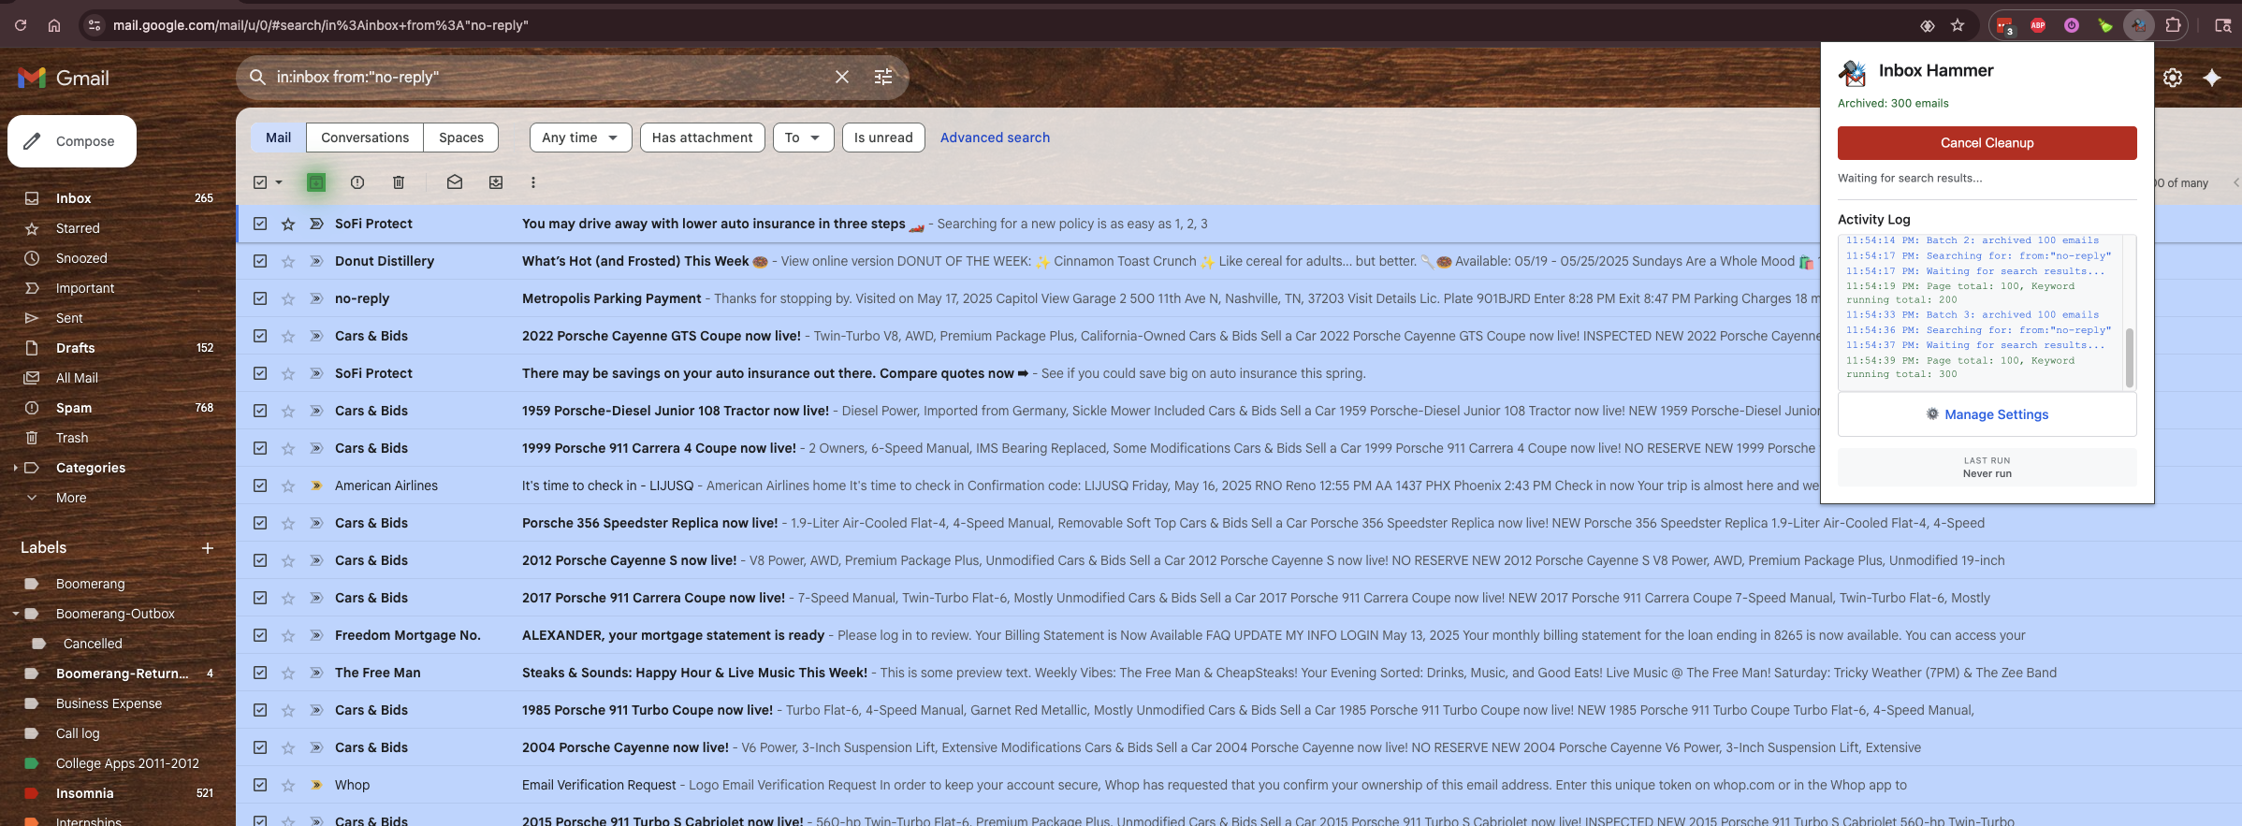The width and height of the screenshot is (2242, 826).
Task: Open the More three-dot toolbar menu
Action: [x=533, y=182]
